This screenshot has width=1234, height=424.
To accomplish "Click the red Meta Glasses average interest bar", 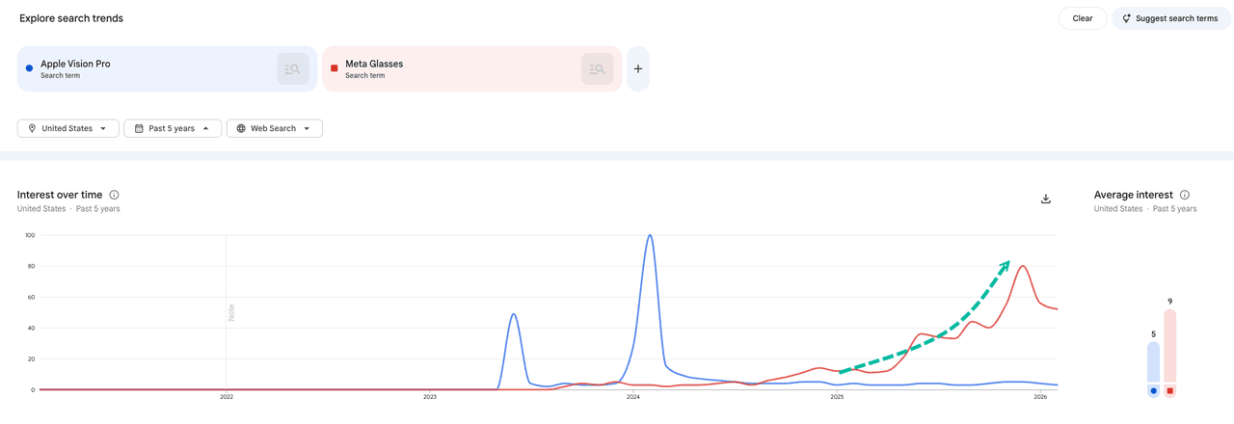I will (x=1169, y=347).
